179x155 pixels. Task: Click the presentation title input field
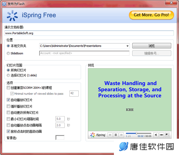point(89,33)
